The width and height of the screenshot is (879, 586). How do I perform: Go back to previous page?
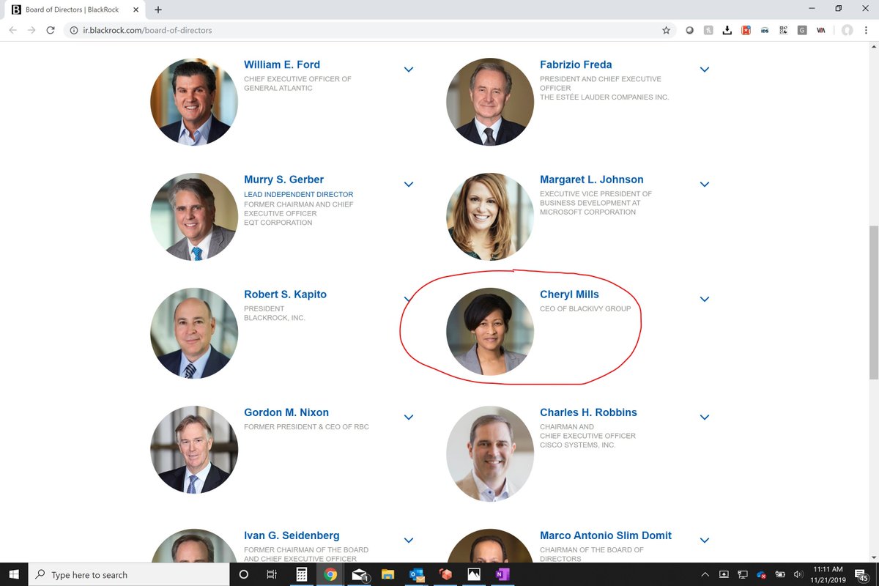(x=12, y=30)
